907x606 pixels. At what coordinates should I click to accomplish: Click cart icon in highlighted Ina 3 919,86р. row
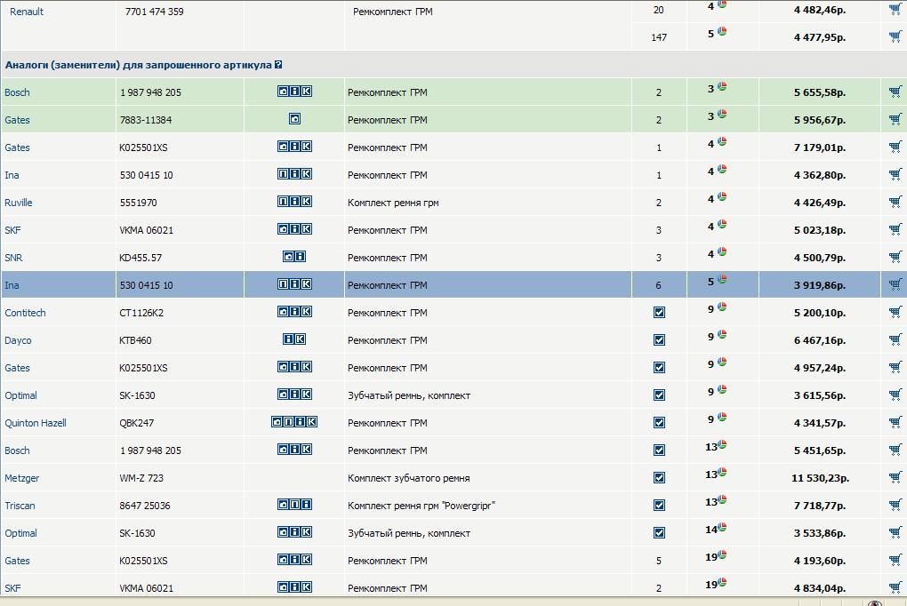[895, 284]
